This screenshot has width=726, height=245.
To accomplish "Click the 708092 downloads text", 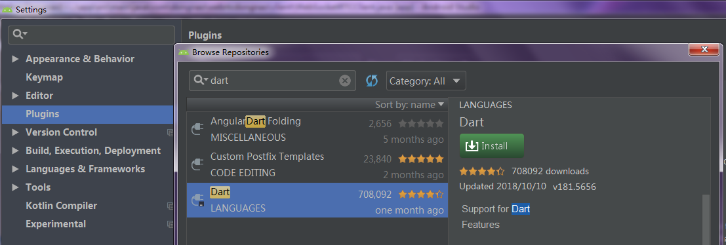I will pyautogui.click(x=550, y=172).
